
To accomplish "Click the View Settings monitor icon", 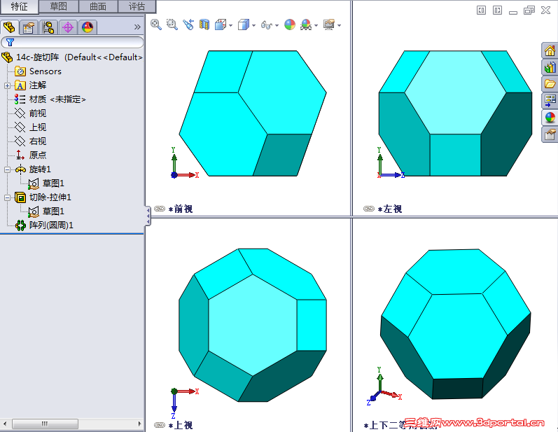I will point(329,25).
